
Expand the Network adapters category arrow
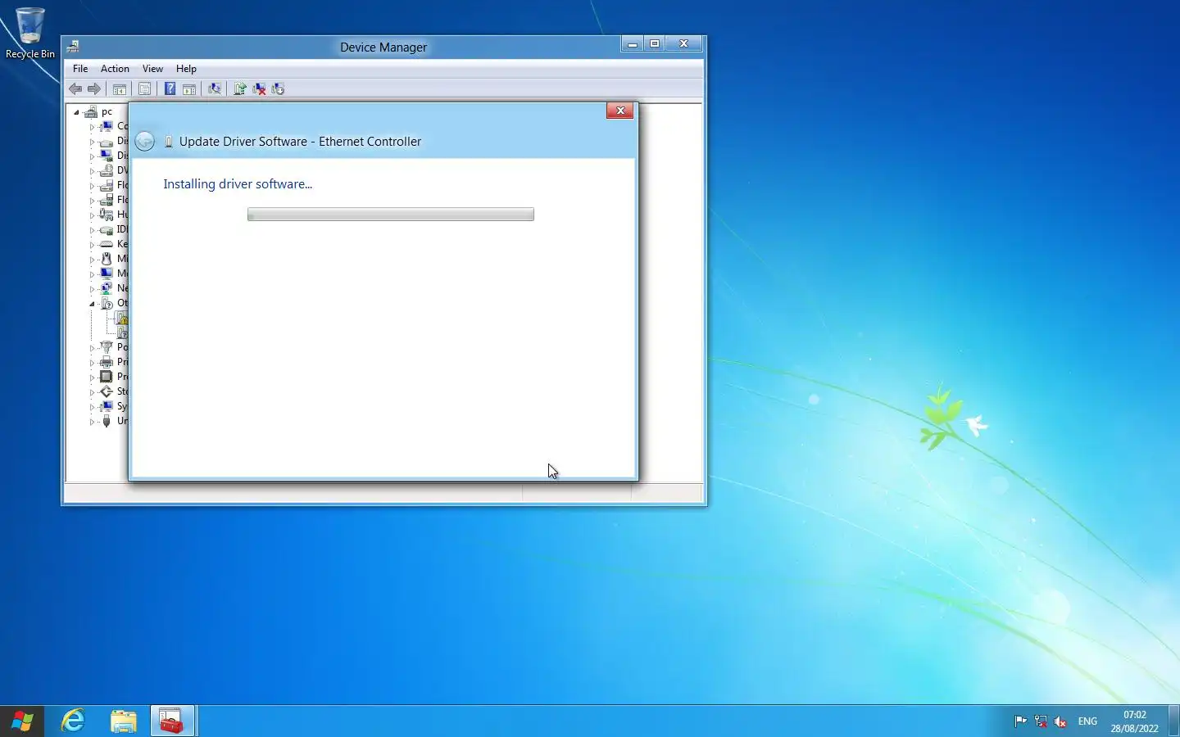92,289
